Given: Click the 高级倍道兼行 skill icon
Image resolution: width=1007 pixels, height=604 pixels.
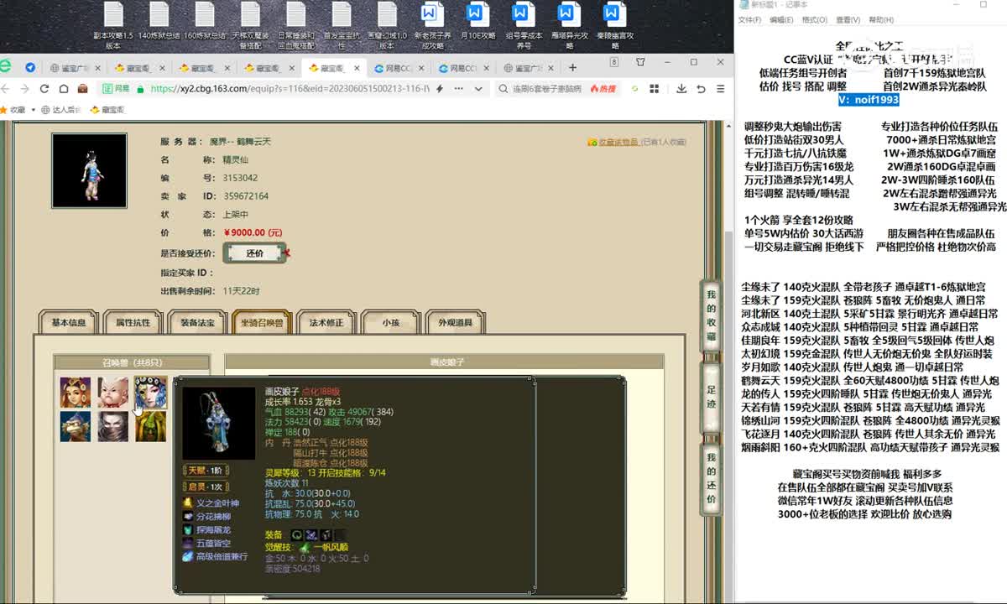Looking at the screenshot, I should 188,556.
